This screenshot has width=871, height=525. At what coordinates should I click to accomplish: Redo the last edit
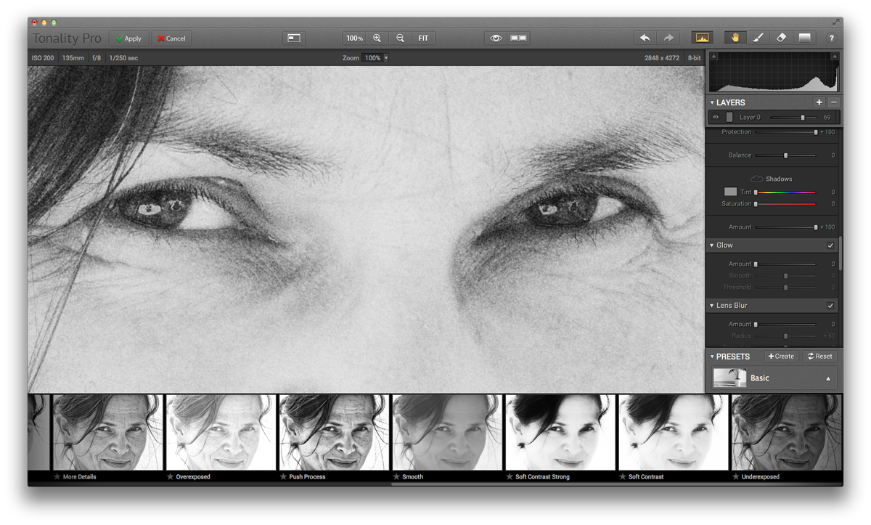[668, 38]
